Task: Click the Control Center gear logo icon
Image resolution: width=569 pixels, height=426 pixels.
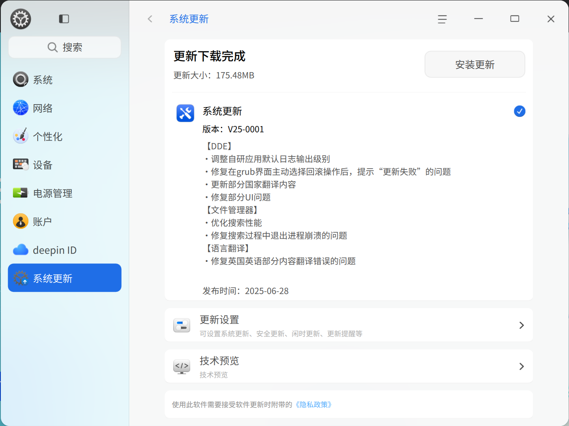Action: click(21, 19)
